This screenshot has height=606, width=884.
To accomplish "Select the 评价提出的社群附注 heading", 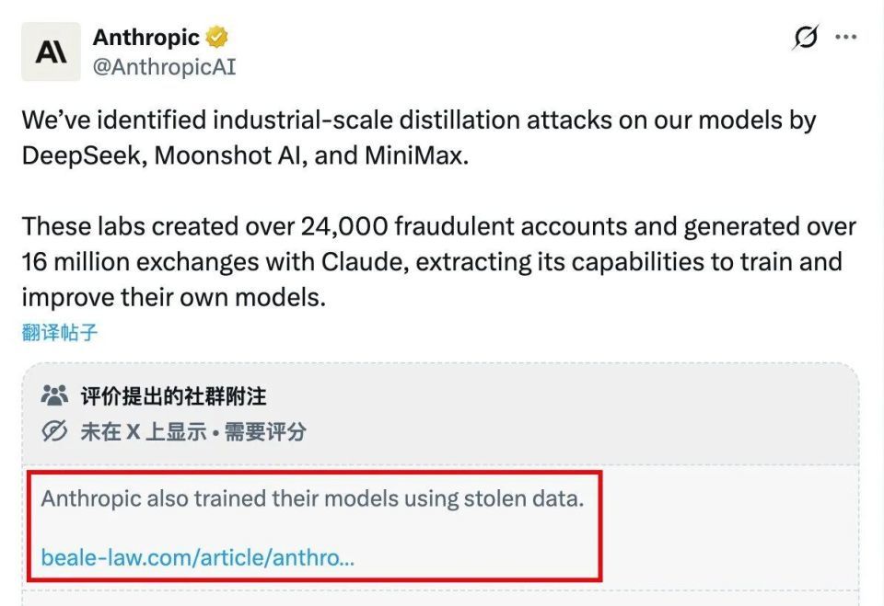I will point(173,396).
